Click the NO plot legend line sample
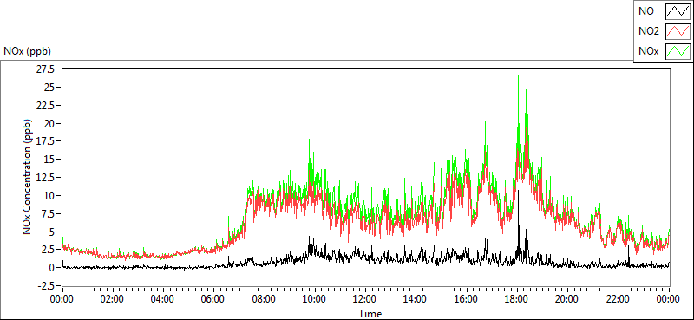The height and width of the screenshot is (320, 694). [678, 11]
